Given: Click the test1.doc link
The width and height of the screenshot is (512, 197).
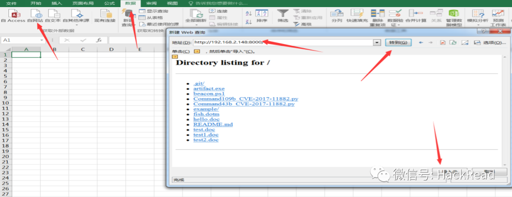Looking at the screenshot, I should pos(206,135).
